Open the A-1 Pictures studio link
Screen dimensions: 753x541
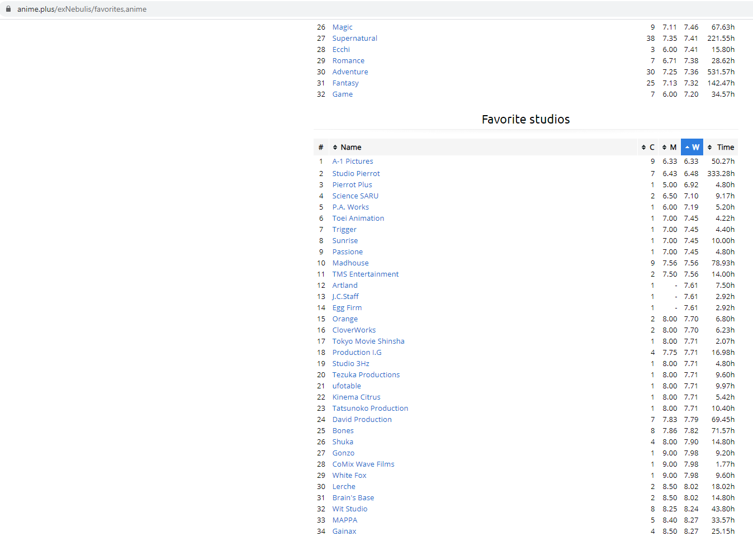(352, 161)
